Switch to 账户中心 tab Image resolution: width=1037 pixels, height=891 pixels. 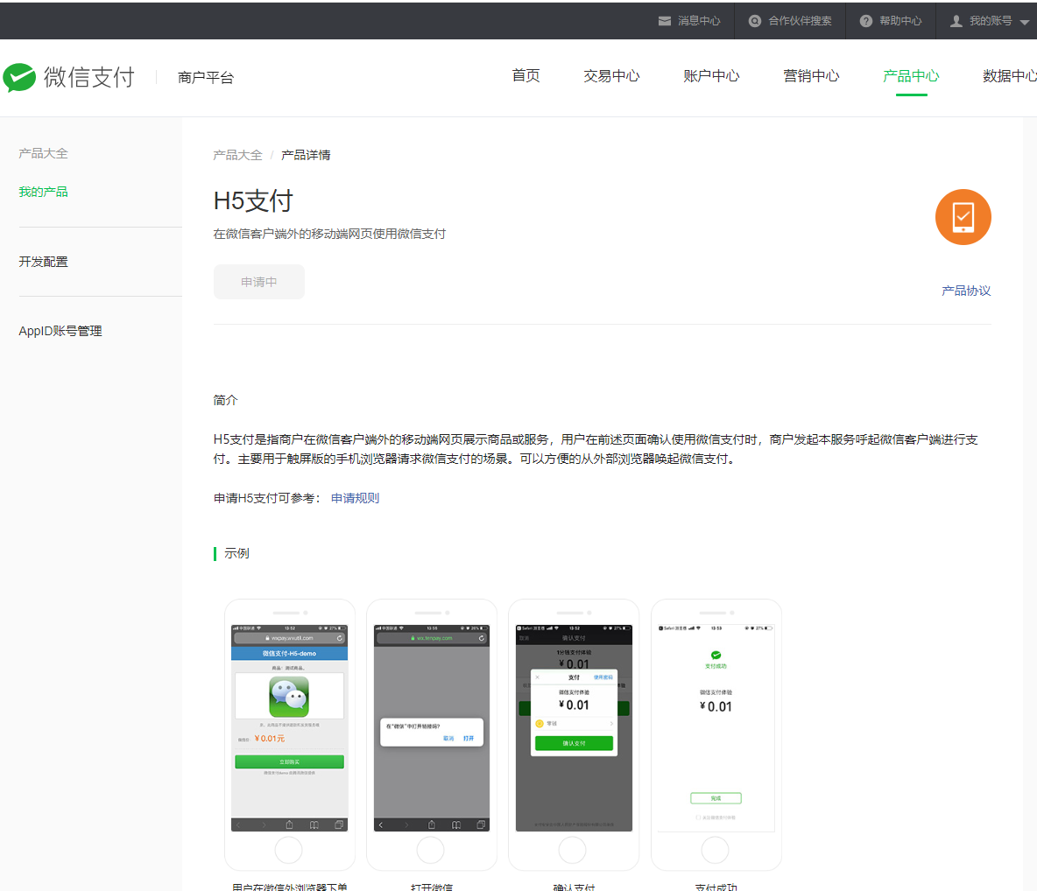[x=711, y=76]
